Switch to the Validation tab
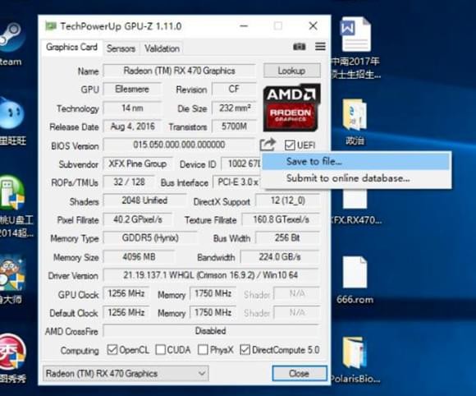This screenshot has width=476, height=396. pos(162,48)
